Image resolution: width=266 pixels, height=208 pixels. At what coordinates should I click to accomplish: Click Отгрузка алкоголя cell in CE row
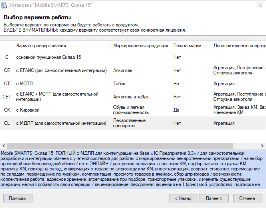click(240, 70)
